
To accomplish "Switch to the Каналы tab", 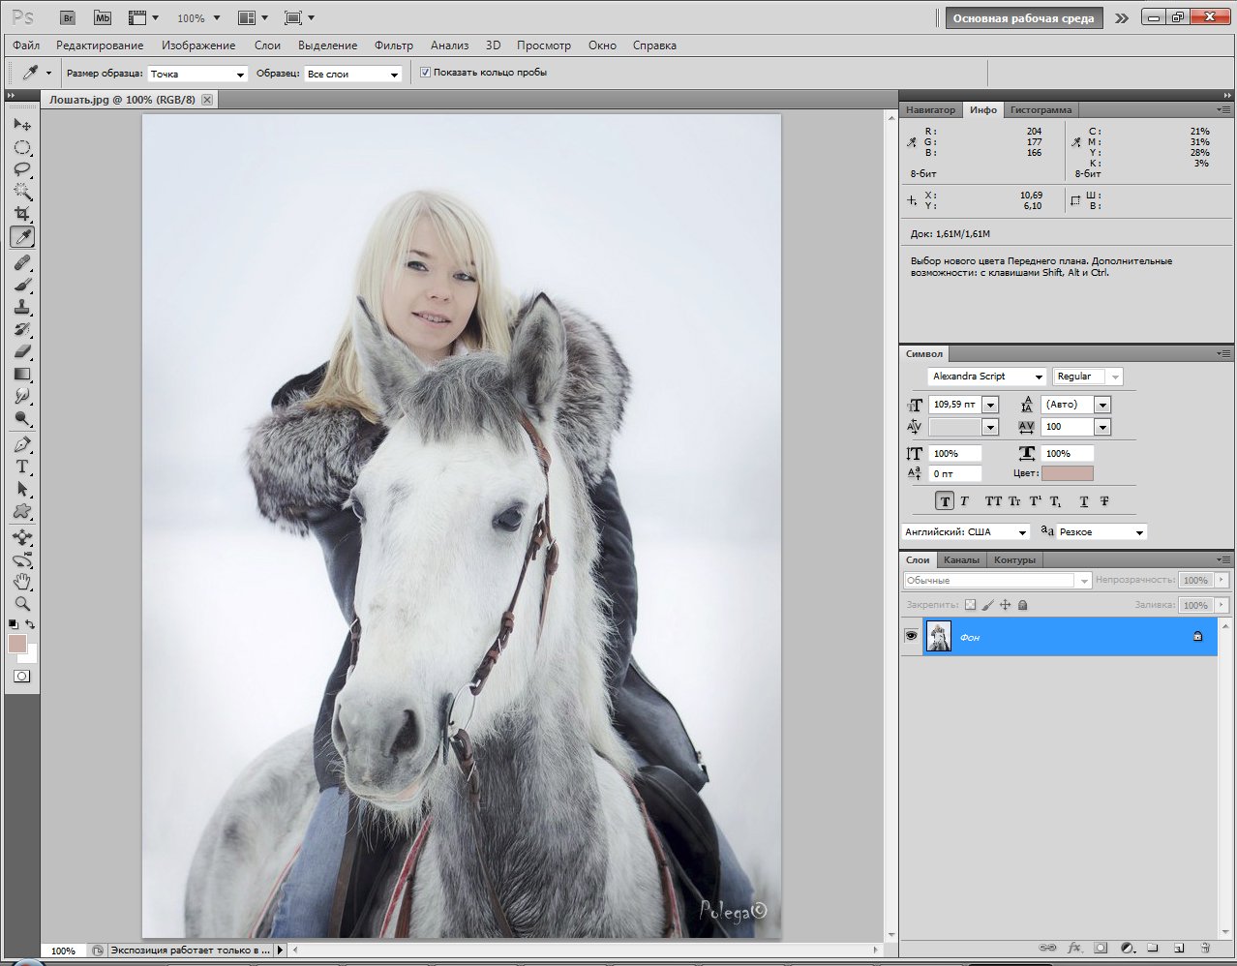I will [x=961, y=559].
